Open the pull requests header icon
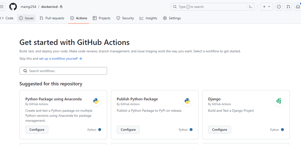 (x=288, y=7)
